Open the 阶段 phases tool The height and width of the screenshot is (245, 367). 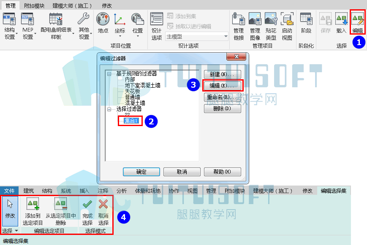pos(306,23)
